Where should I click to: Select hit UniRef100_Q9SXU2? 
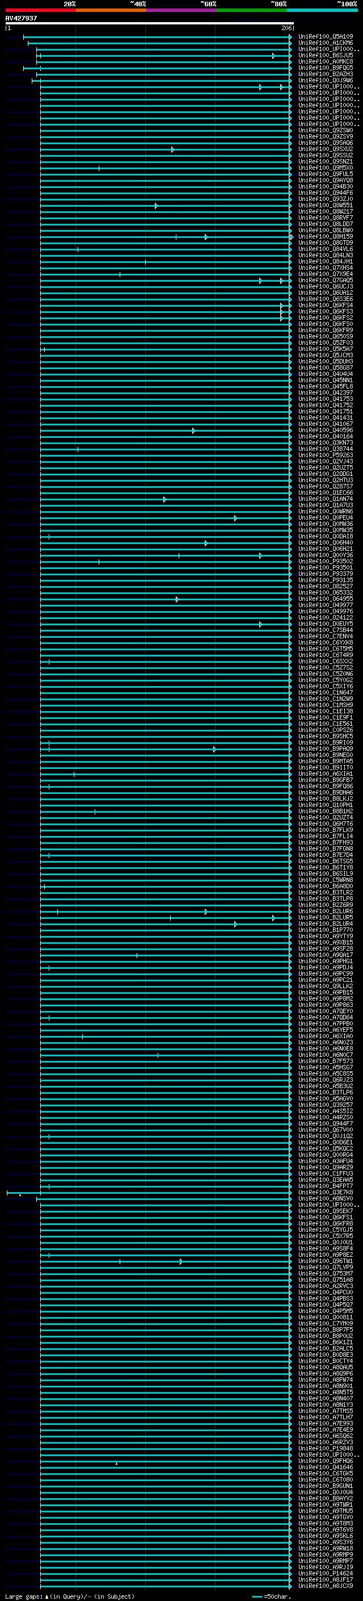(325, 149)
